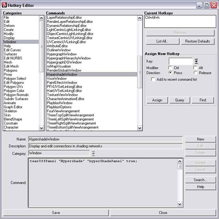Select the Press direction radio button

[x=170, y=72]
